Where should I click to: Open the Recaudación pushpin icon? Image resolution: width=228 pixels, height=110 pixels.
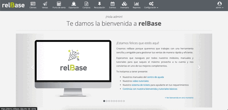point(100,4)
